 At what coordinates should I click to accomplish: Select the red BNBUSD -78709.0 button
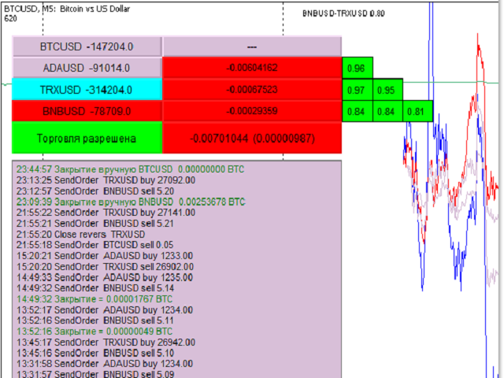[87, 111]
